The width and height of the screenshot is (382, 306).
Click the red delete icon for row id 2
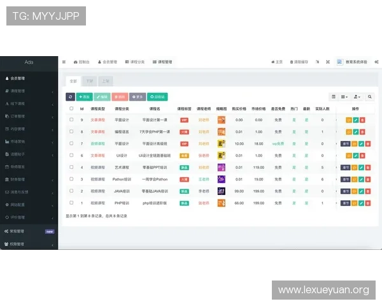(368, 191)
